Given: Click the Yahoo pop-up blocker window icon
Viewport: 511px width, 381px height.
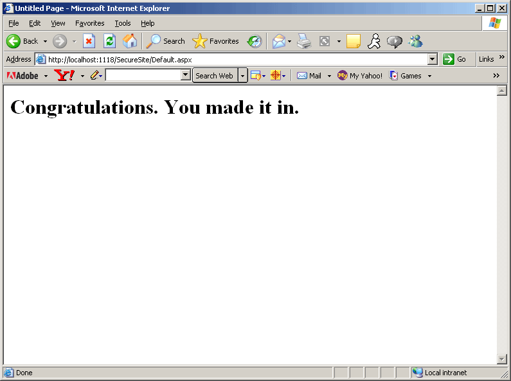Looking at the screenshot, I should [256, 76].
